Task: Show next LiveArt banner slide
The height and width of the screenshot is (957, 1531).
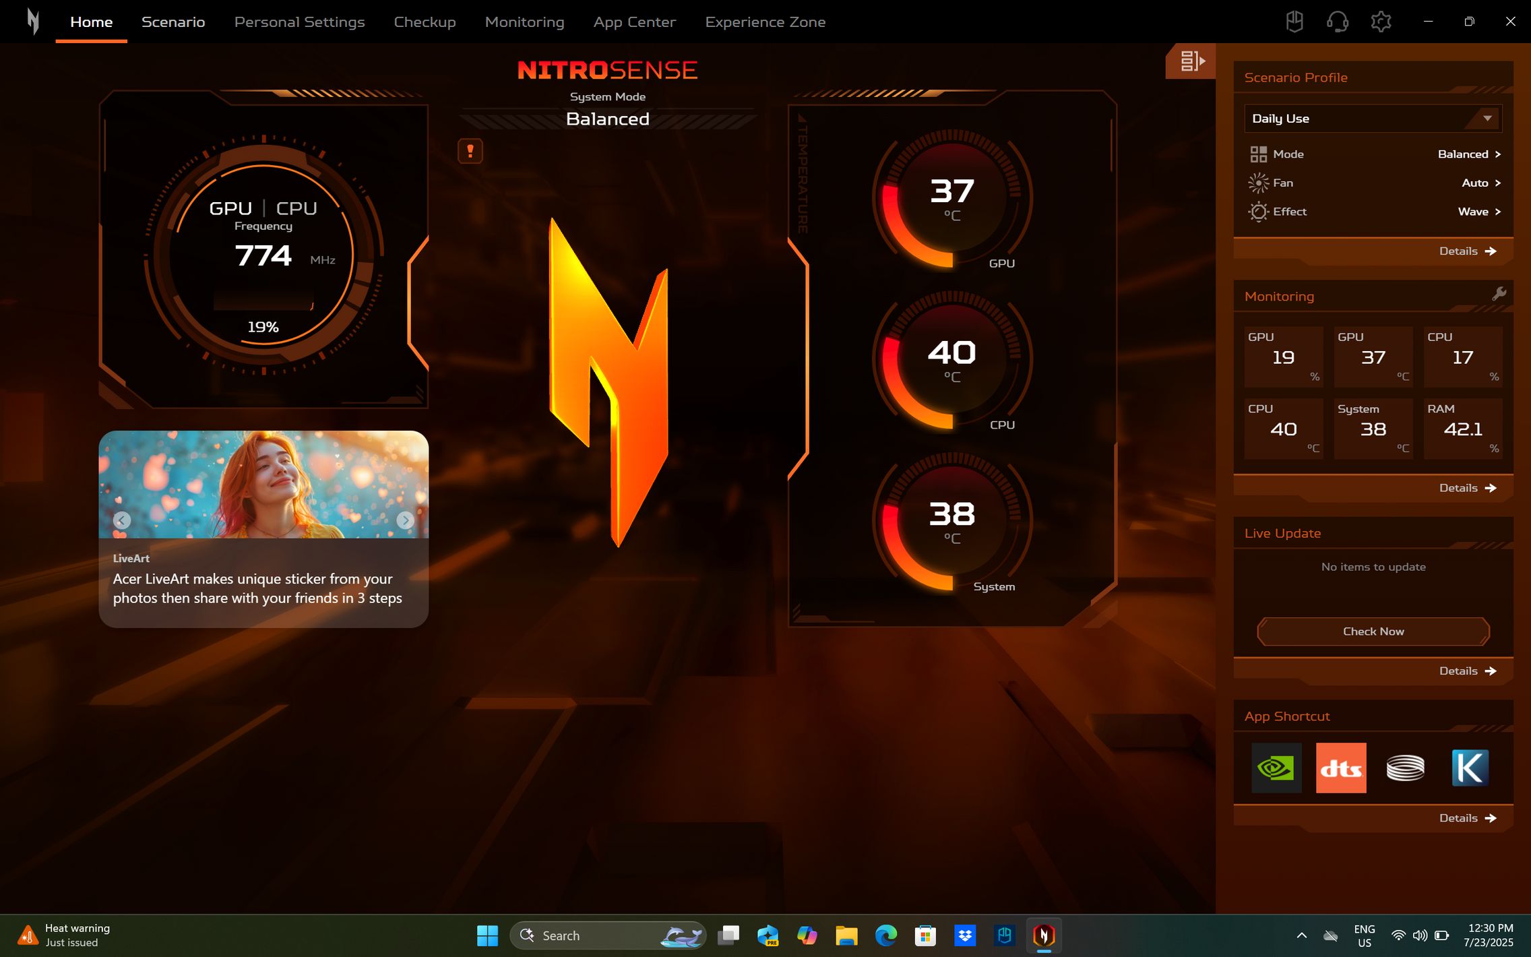Action: tap(405, 520)
